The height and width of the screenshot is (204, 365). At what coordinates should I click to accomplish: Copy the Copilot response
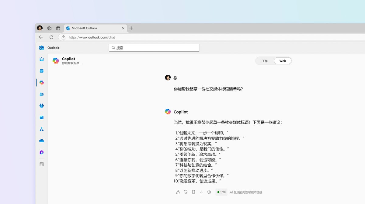coord(193,192)
